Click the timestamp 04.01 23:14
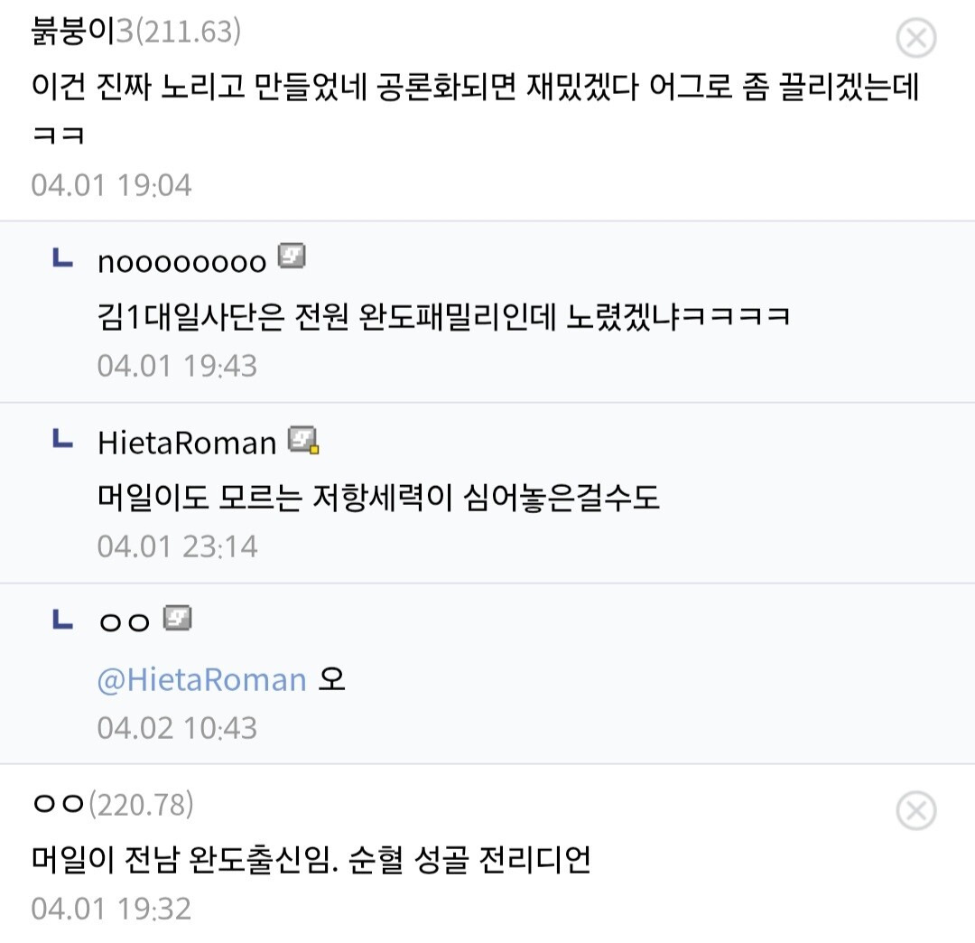 pyautogui.click(x=177, y=546)
